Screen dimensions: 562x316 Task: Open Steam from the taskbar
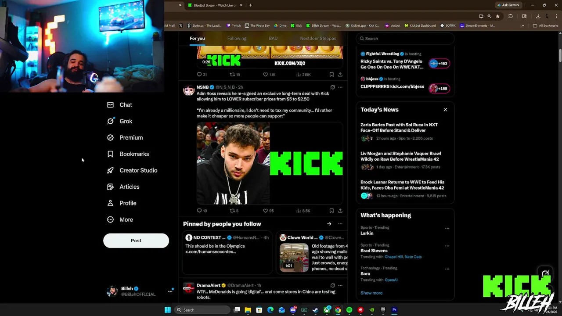(315, 310)
